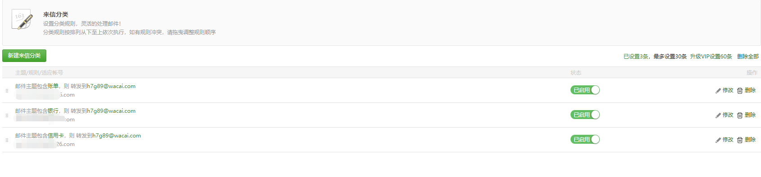The width and height of the screenshot is (761, 177).
Task: Click the drag handle of the 银行 rule
Action: coord(7,115)
